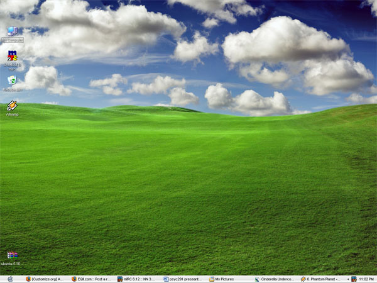Switch to the EQII.com Firefox taskbar window
Screen dimensions: 377x283
click(x=92, y=279)
